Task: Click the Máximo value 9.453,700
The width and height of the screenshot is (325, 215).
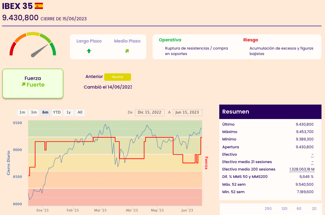Action: [305, 132]
